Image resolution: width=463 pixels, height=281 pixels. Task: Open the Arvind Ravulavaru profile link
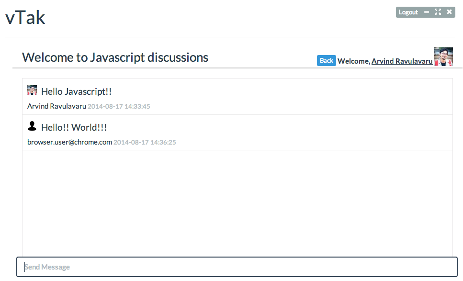click(402, 61)
